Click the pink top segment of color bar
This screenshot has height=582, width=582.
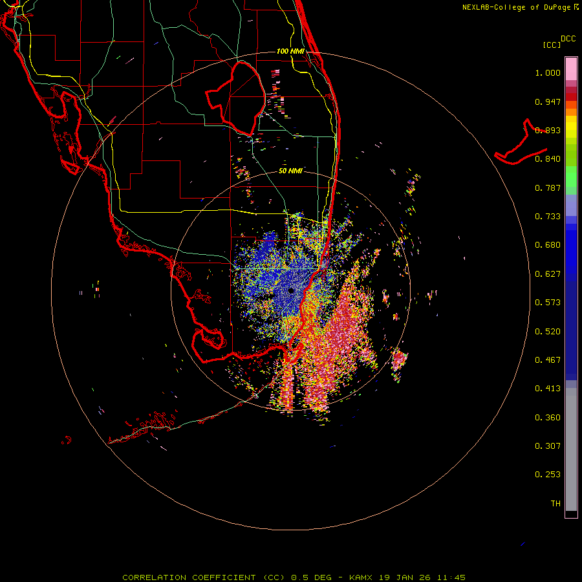click(x=571, y=69)
